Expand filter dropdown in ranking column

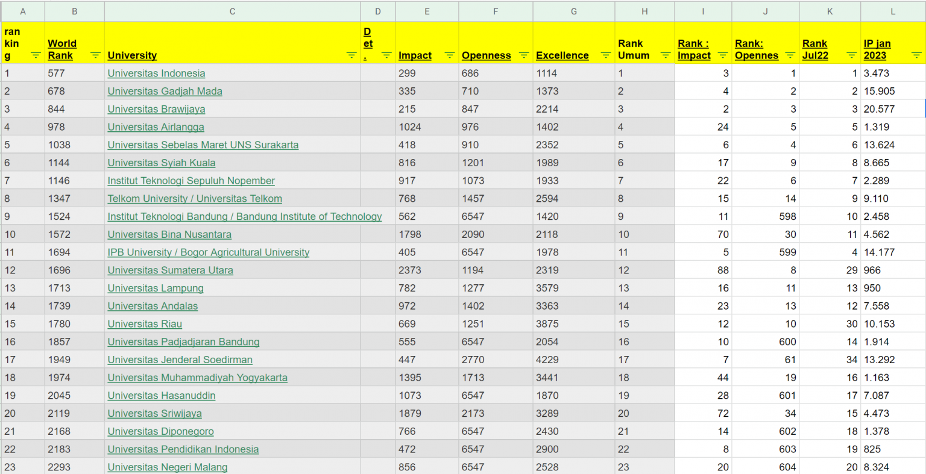pos(36,55)
